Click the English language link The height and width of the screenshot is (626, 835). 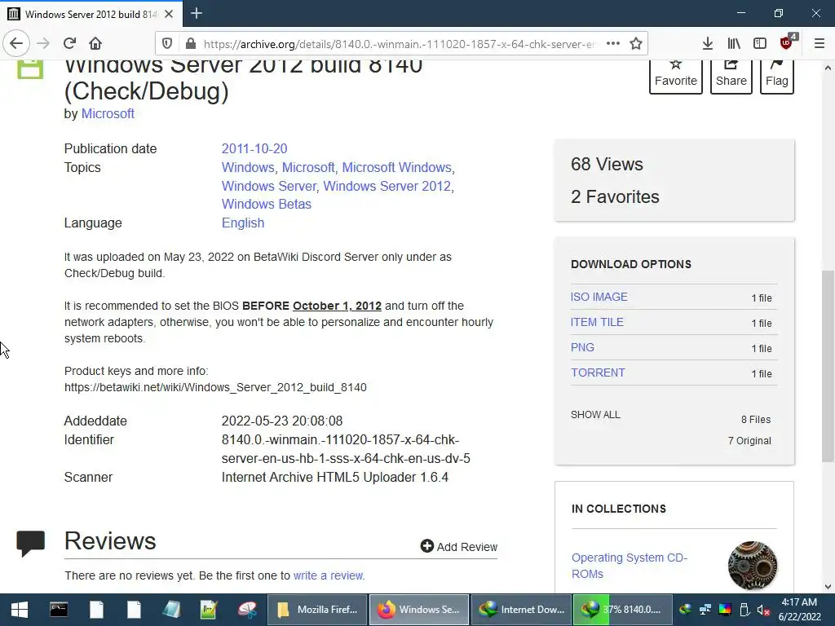pyautogui.click(x=243, y=223)
